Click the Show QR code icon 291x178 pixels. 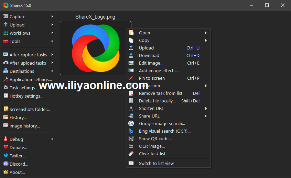pyautogui.click(x=131, y=138)
